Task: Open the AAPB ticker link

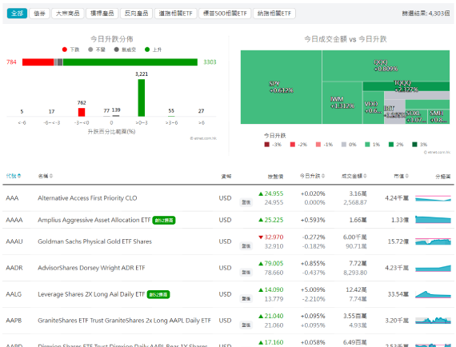Action: [x=14, y=321]
